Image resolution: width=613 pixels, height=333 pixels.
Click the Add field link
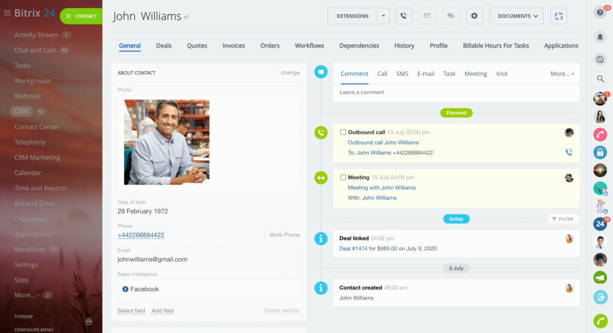point(162,311)
